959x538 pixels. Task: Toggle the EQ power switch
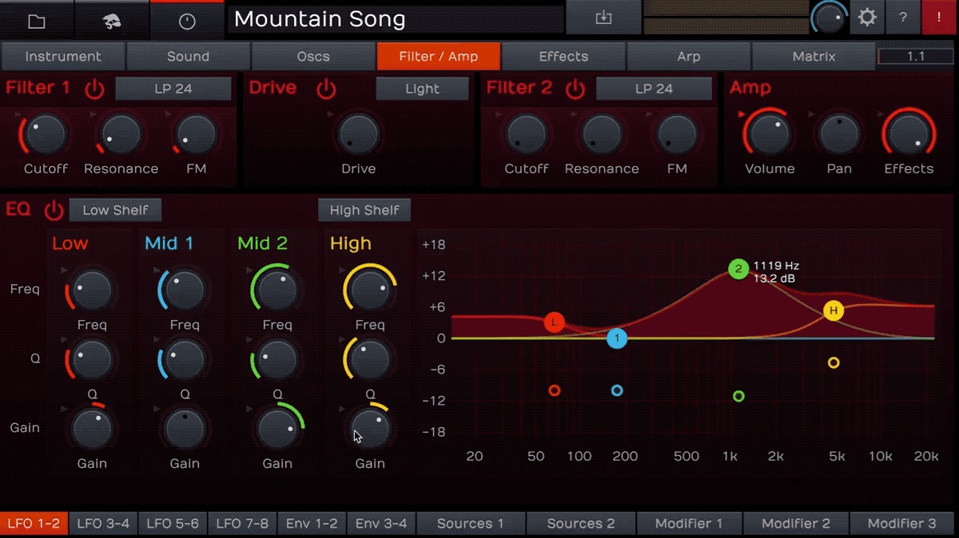click(54, 211)
